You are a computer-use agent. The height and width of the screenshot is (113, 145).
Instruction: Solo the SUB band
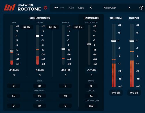(14, 75)
